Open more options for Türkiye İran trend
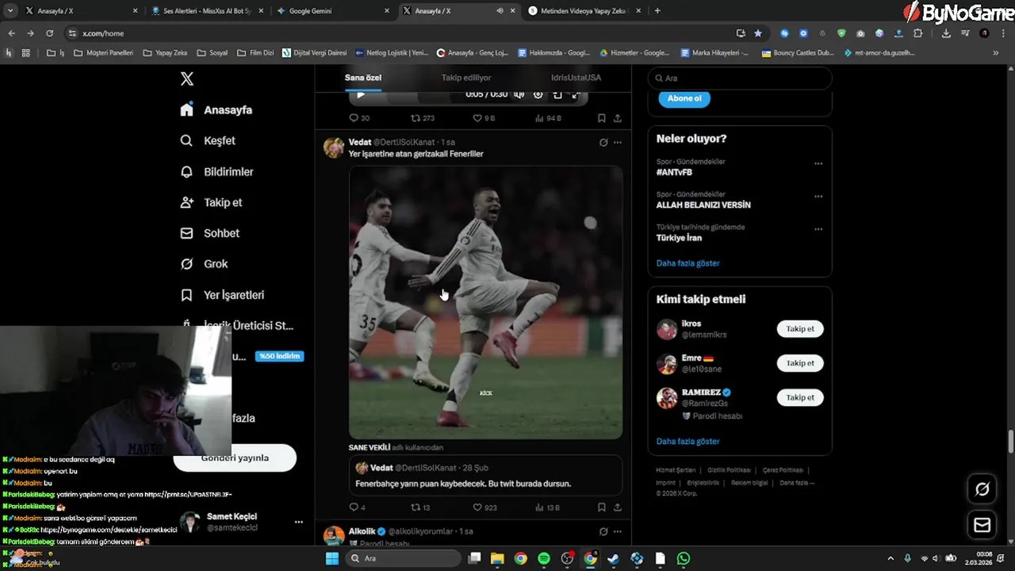1015x571 pixels. pos(818,229)
